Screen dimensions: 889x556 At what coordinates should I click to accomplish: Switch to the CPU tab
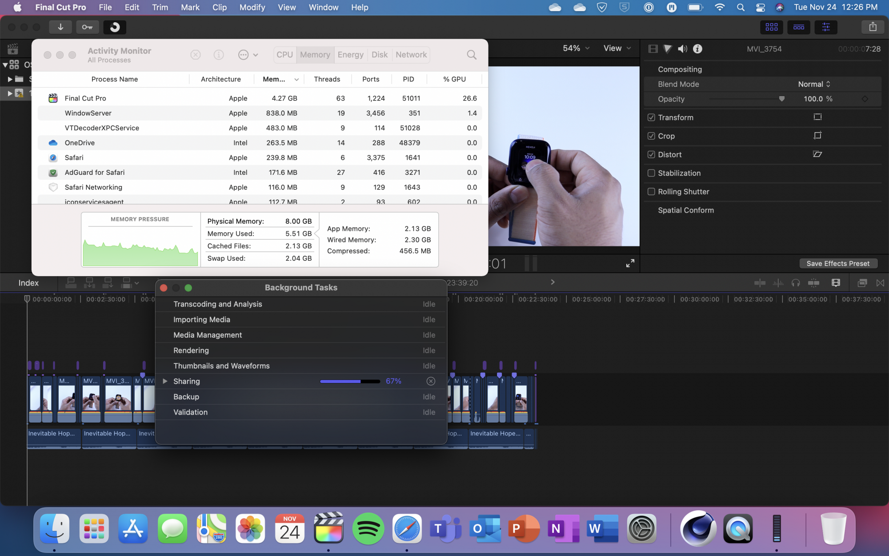pos(284,55)
